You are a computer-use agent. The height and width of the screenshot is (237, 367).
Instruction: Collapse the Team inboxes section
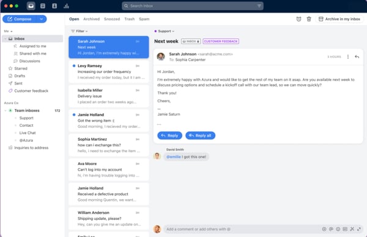click(5, 110)
